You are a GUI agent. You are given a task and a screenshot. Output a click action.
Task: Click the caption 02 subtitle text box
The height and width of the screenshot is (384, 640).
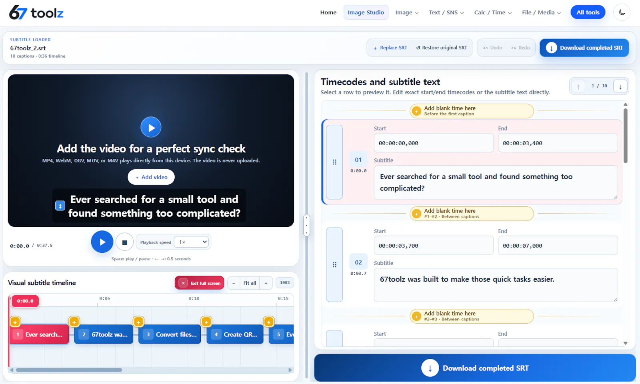(x=496, y=285)
